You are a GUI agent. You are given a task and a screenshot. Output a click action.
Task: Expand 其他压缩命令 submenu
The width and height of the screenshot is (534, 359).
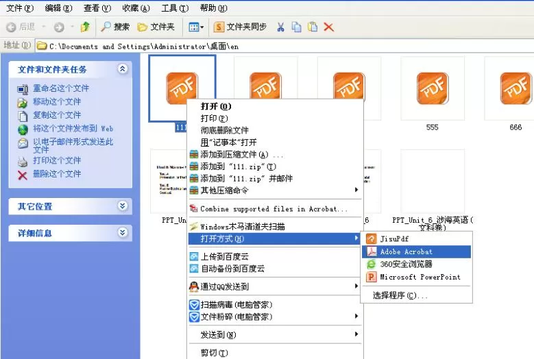pos(275,190)
